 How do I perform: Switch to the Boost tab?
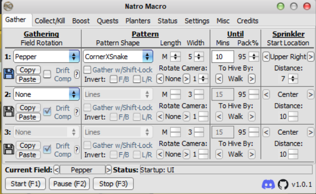(x=81, y=21)
